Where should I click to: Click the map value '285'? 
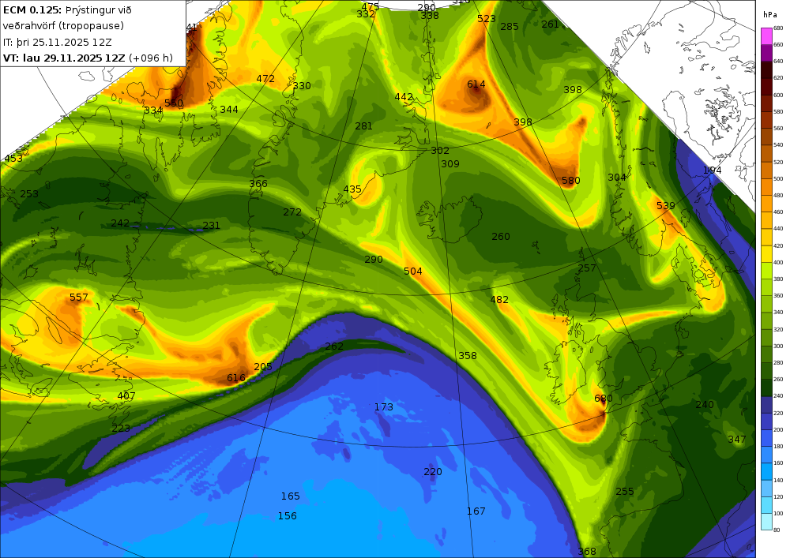(510, 27)
